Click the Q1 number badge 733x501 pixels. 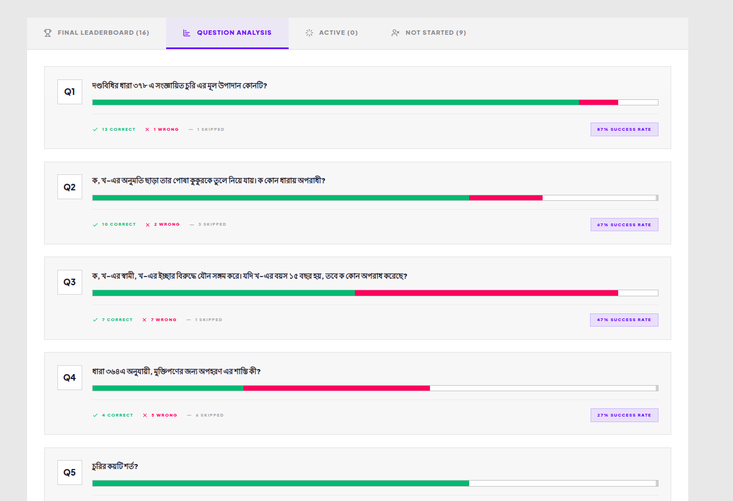coord(70,92)
